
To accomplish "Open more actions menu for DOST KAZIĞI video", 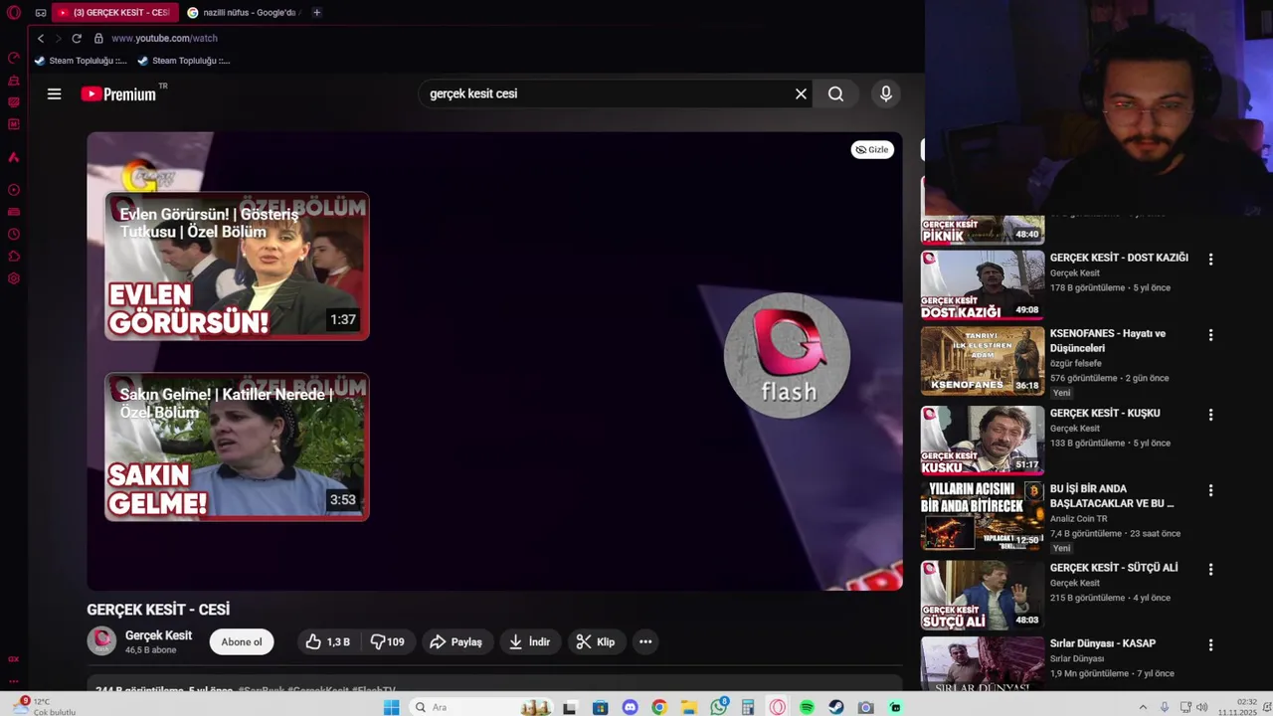I will point(1210,260).
